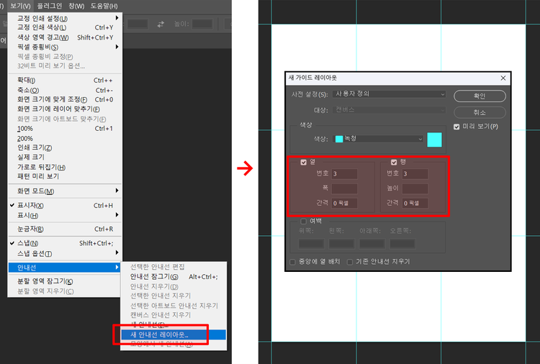540x364 pixels.
Task: Select 실제 크기 menu item
Action: [x=64, y=157]
